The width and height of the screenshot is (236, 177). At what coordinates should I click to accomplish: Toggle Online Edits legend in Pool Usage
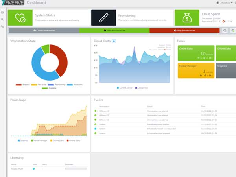[74, 140]
